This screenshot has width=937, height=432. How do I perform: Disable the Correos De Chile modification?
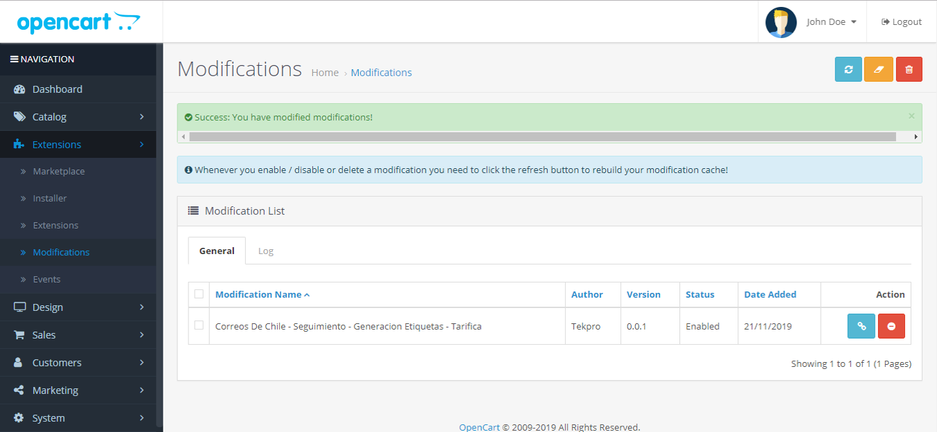tap(891, 326)
